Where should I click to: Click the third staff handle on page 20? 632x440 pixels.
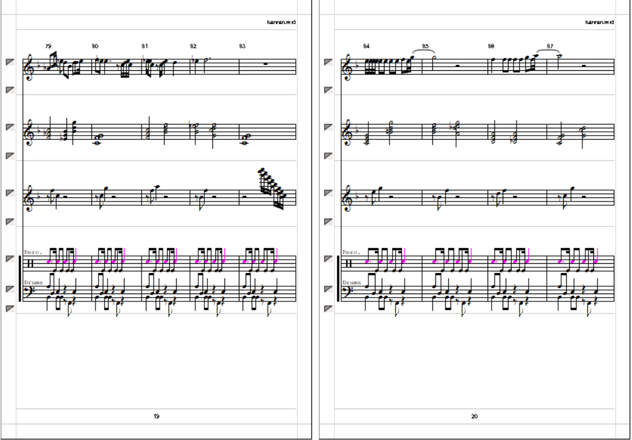[329, 193]
